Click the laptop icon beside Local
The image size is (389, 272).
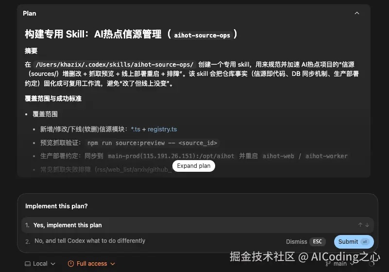[x=28, y=264]
